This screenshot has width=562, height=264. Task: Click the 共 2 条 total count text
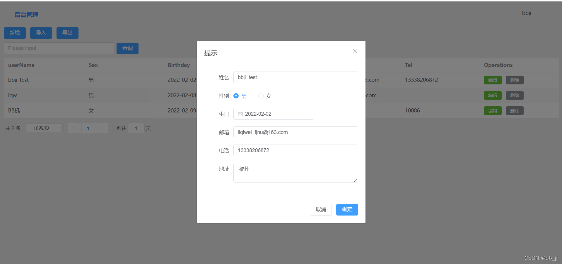pyautogui.click(x=13, y=128)
